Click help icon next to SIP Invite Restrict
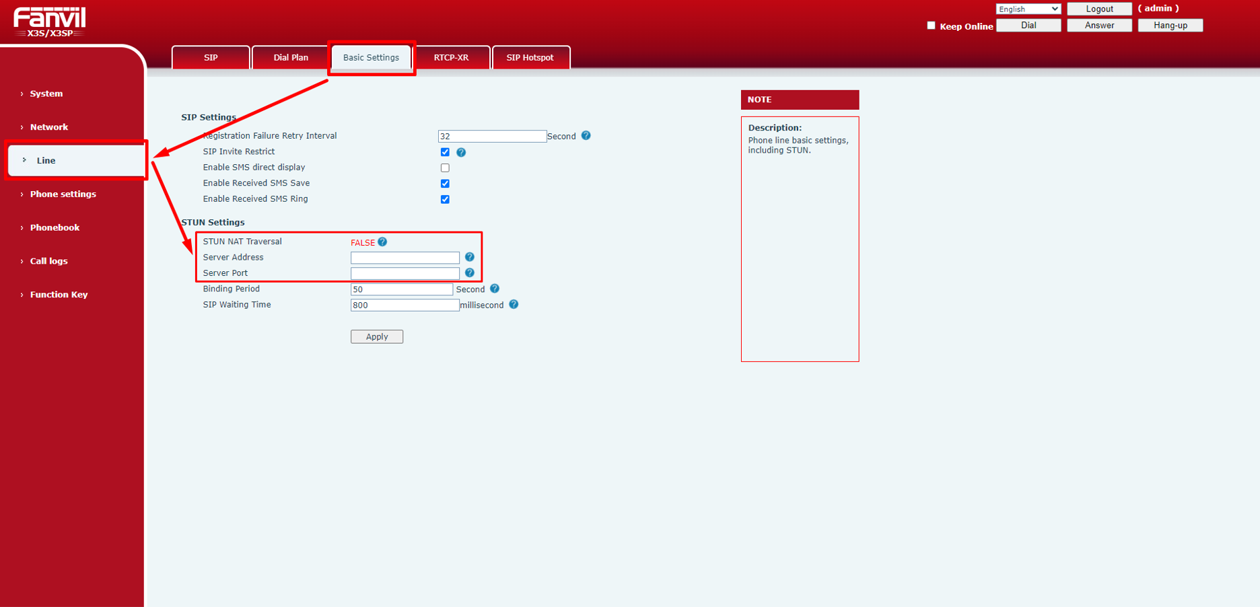 461,152
